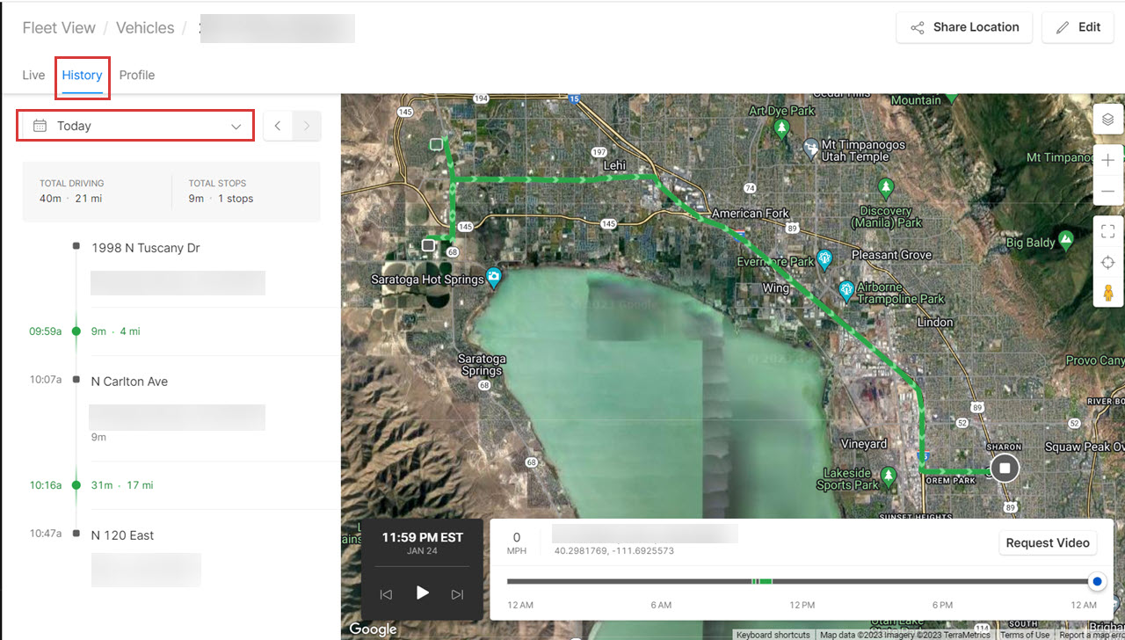Go to next day arrow
The height and width of the screenshot is (640, 1125).
pos(307,126)
